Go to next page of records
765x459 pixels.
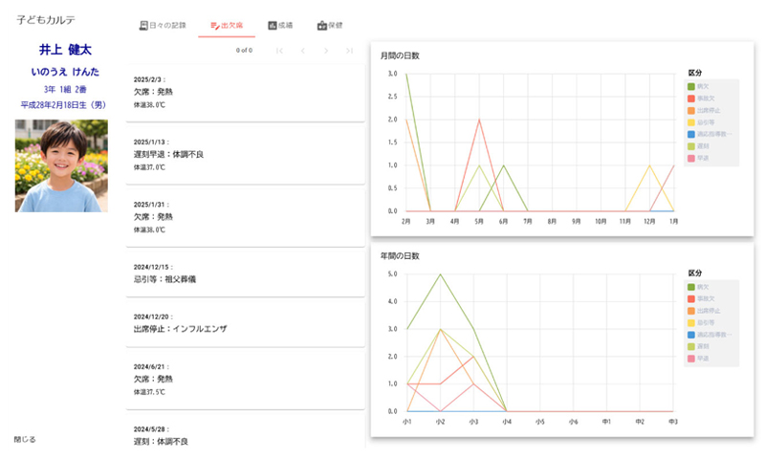(327, 50)
